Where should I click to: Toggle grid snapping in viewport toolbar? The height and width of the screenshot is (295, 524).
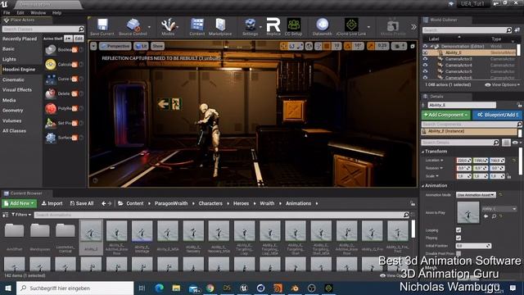[x=327, y=46]
